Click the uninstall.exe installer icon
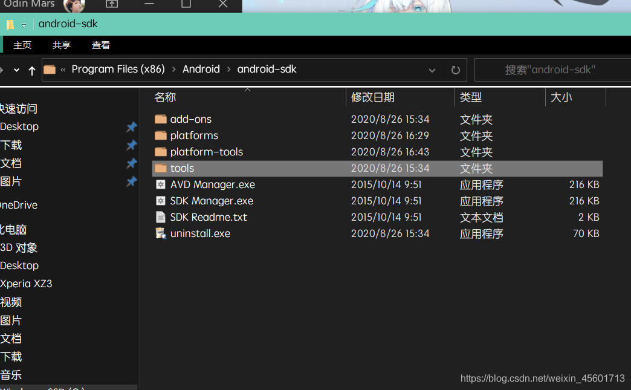This screenshot has height=390, width=631. click(161, 233)
